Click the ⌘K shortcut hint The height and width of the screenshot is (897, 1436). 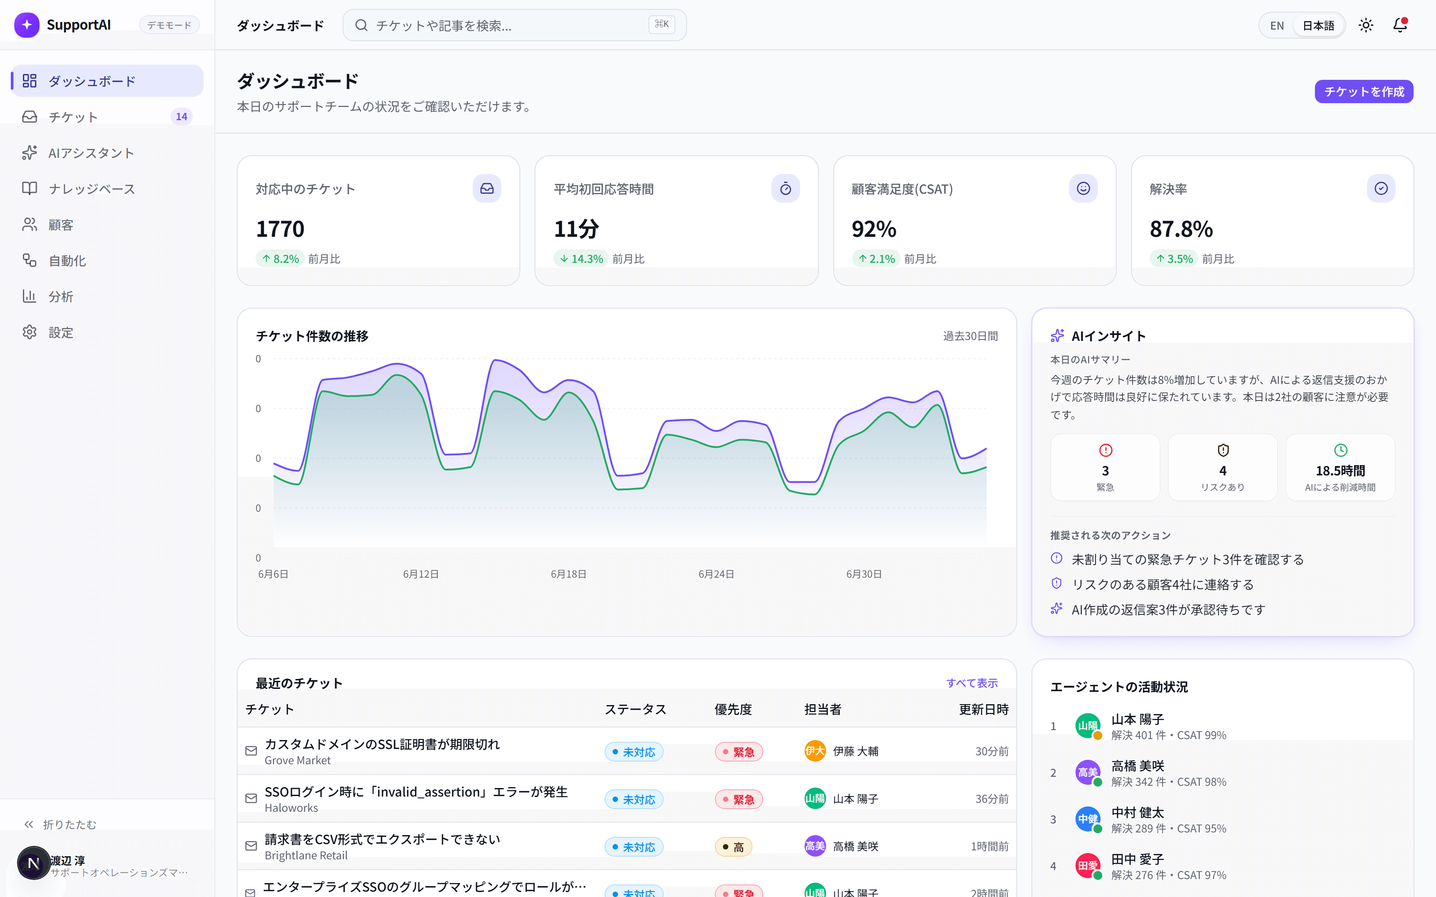pos(661,24)
